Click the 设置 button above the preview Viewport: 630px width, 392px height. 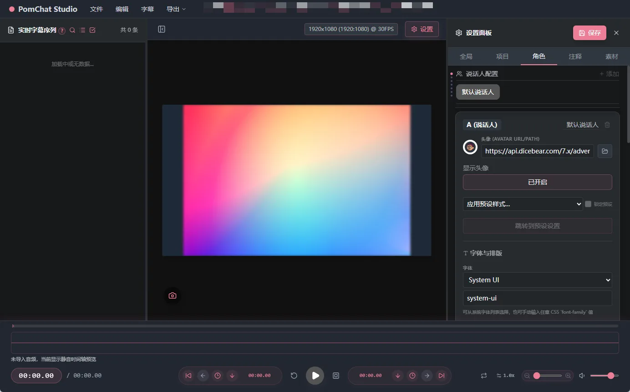click(x=422, y=29)
